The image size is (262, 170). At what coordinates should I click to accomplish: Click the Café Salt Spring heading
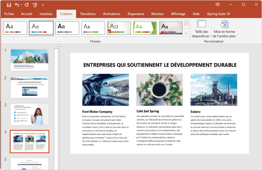click(148, 111)
